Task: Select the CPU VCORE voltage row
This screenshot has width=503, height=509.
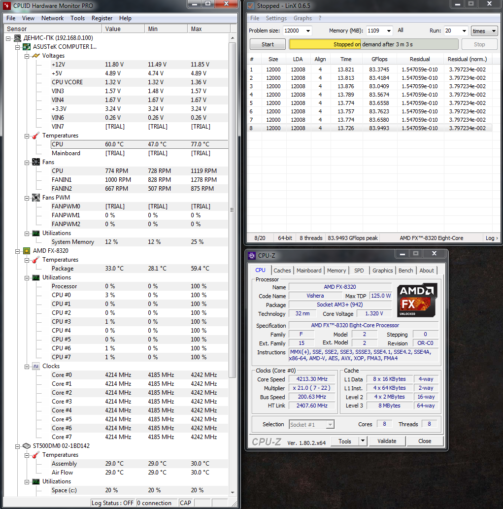Action: point(139,82)
